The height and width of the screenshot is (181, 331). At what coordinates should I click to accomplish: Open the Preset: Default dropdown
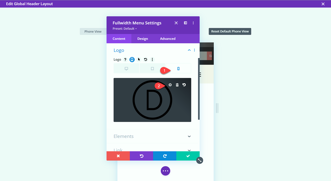(x=124, y=29)
